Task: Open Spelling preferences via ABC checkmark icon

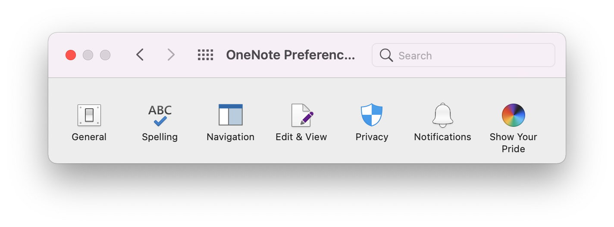Action: tap(160, 115)
